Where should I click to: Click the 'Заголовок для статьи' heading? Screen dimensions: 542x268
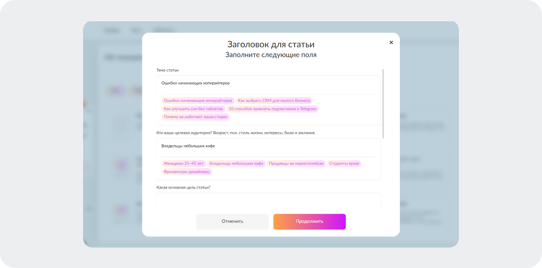tap(271, 44)
